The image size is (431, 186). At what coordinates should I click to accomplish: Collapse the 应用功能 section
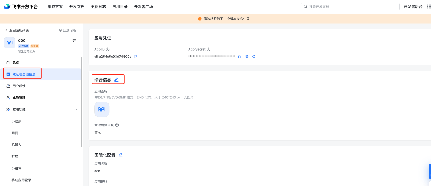75,109
